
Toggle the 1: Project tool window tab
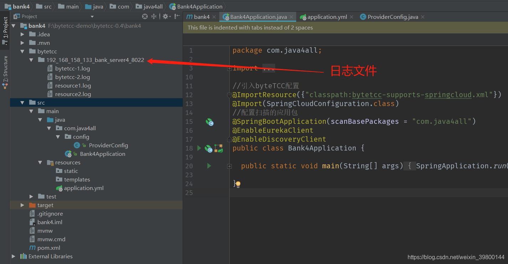pyautogui.click(x=5, y=31)
